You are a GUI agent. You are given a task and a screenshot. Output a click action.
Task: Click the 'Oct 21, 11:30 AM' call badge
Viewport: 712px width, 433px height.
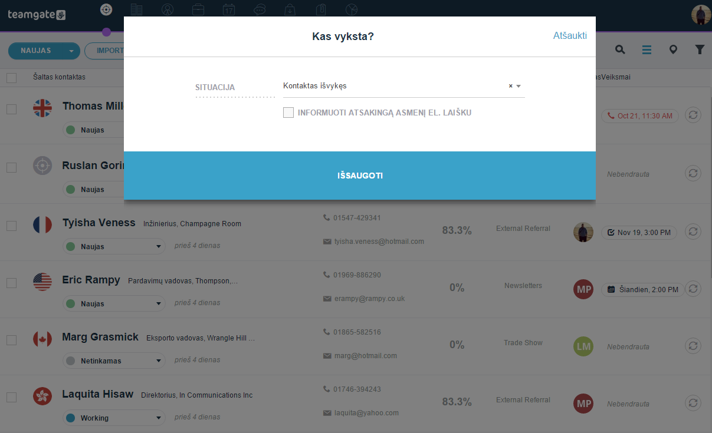(640, 116)
